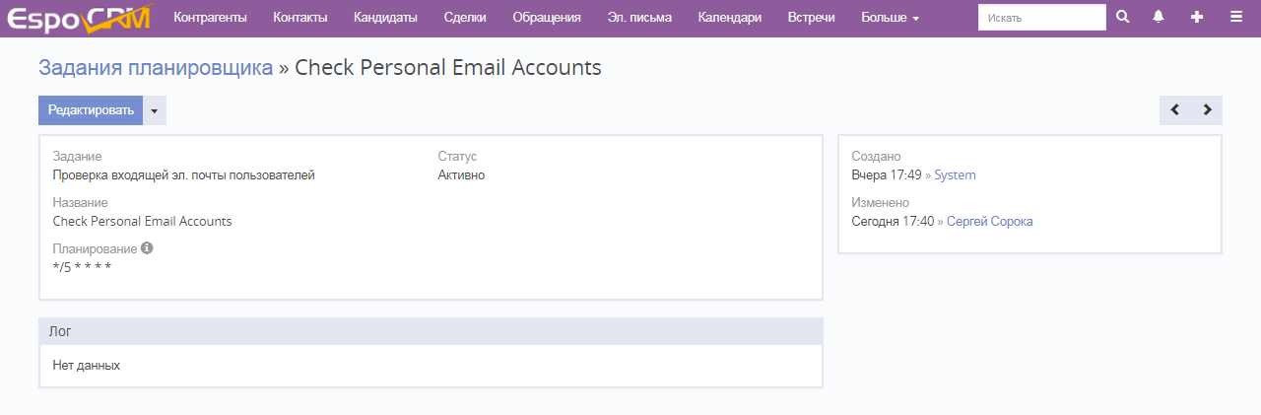Click the info icon beside Планирование
1261x415 pixels.
[147, 248]
